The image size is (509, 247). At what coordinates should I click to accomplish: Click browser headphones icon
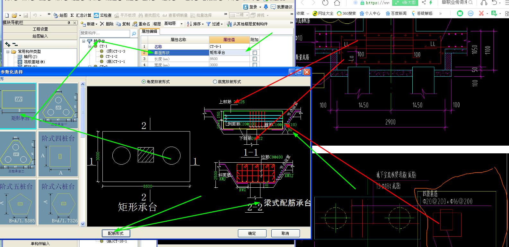(484, 3)
